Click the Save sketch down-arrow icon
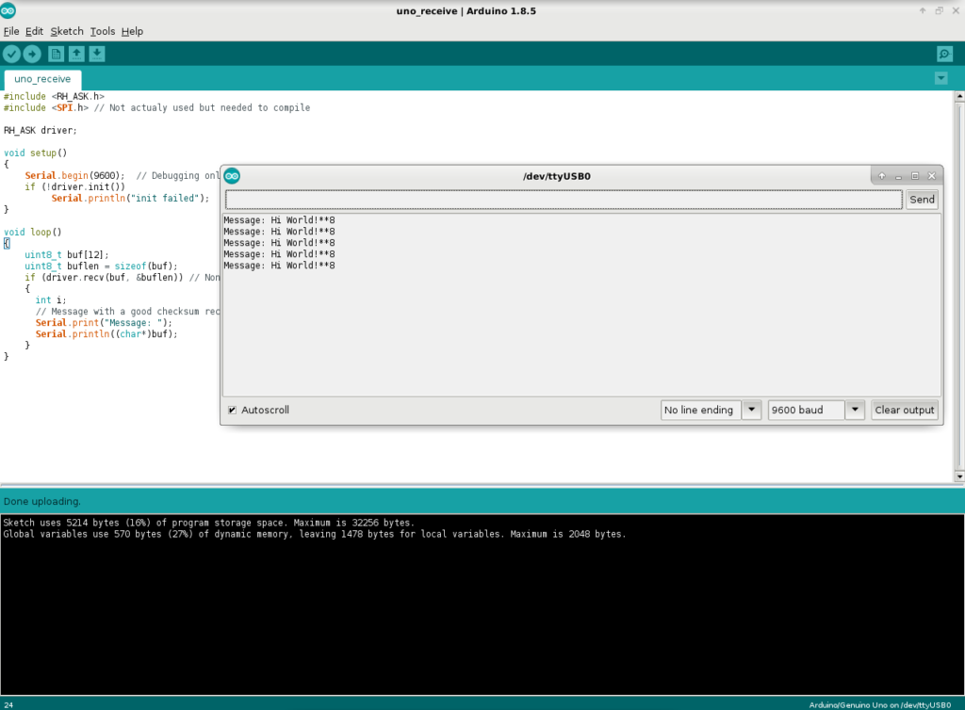The width and height of the screenshot is (965, 710). pos(97,54)
